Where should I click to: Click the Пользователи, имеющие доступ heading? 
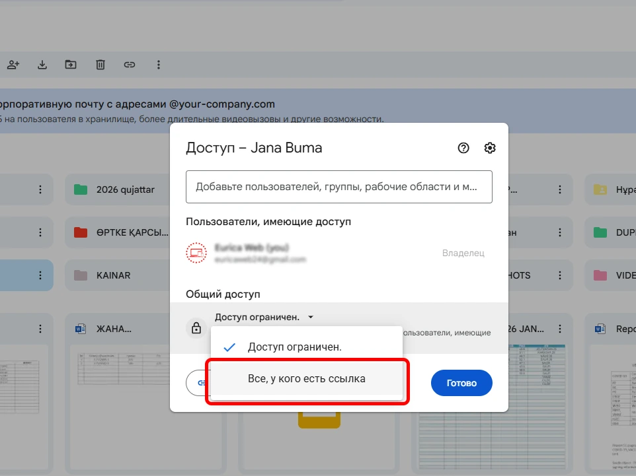(268, 222)
